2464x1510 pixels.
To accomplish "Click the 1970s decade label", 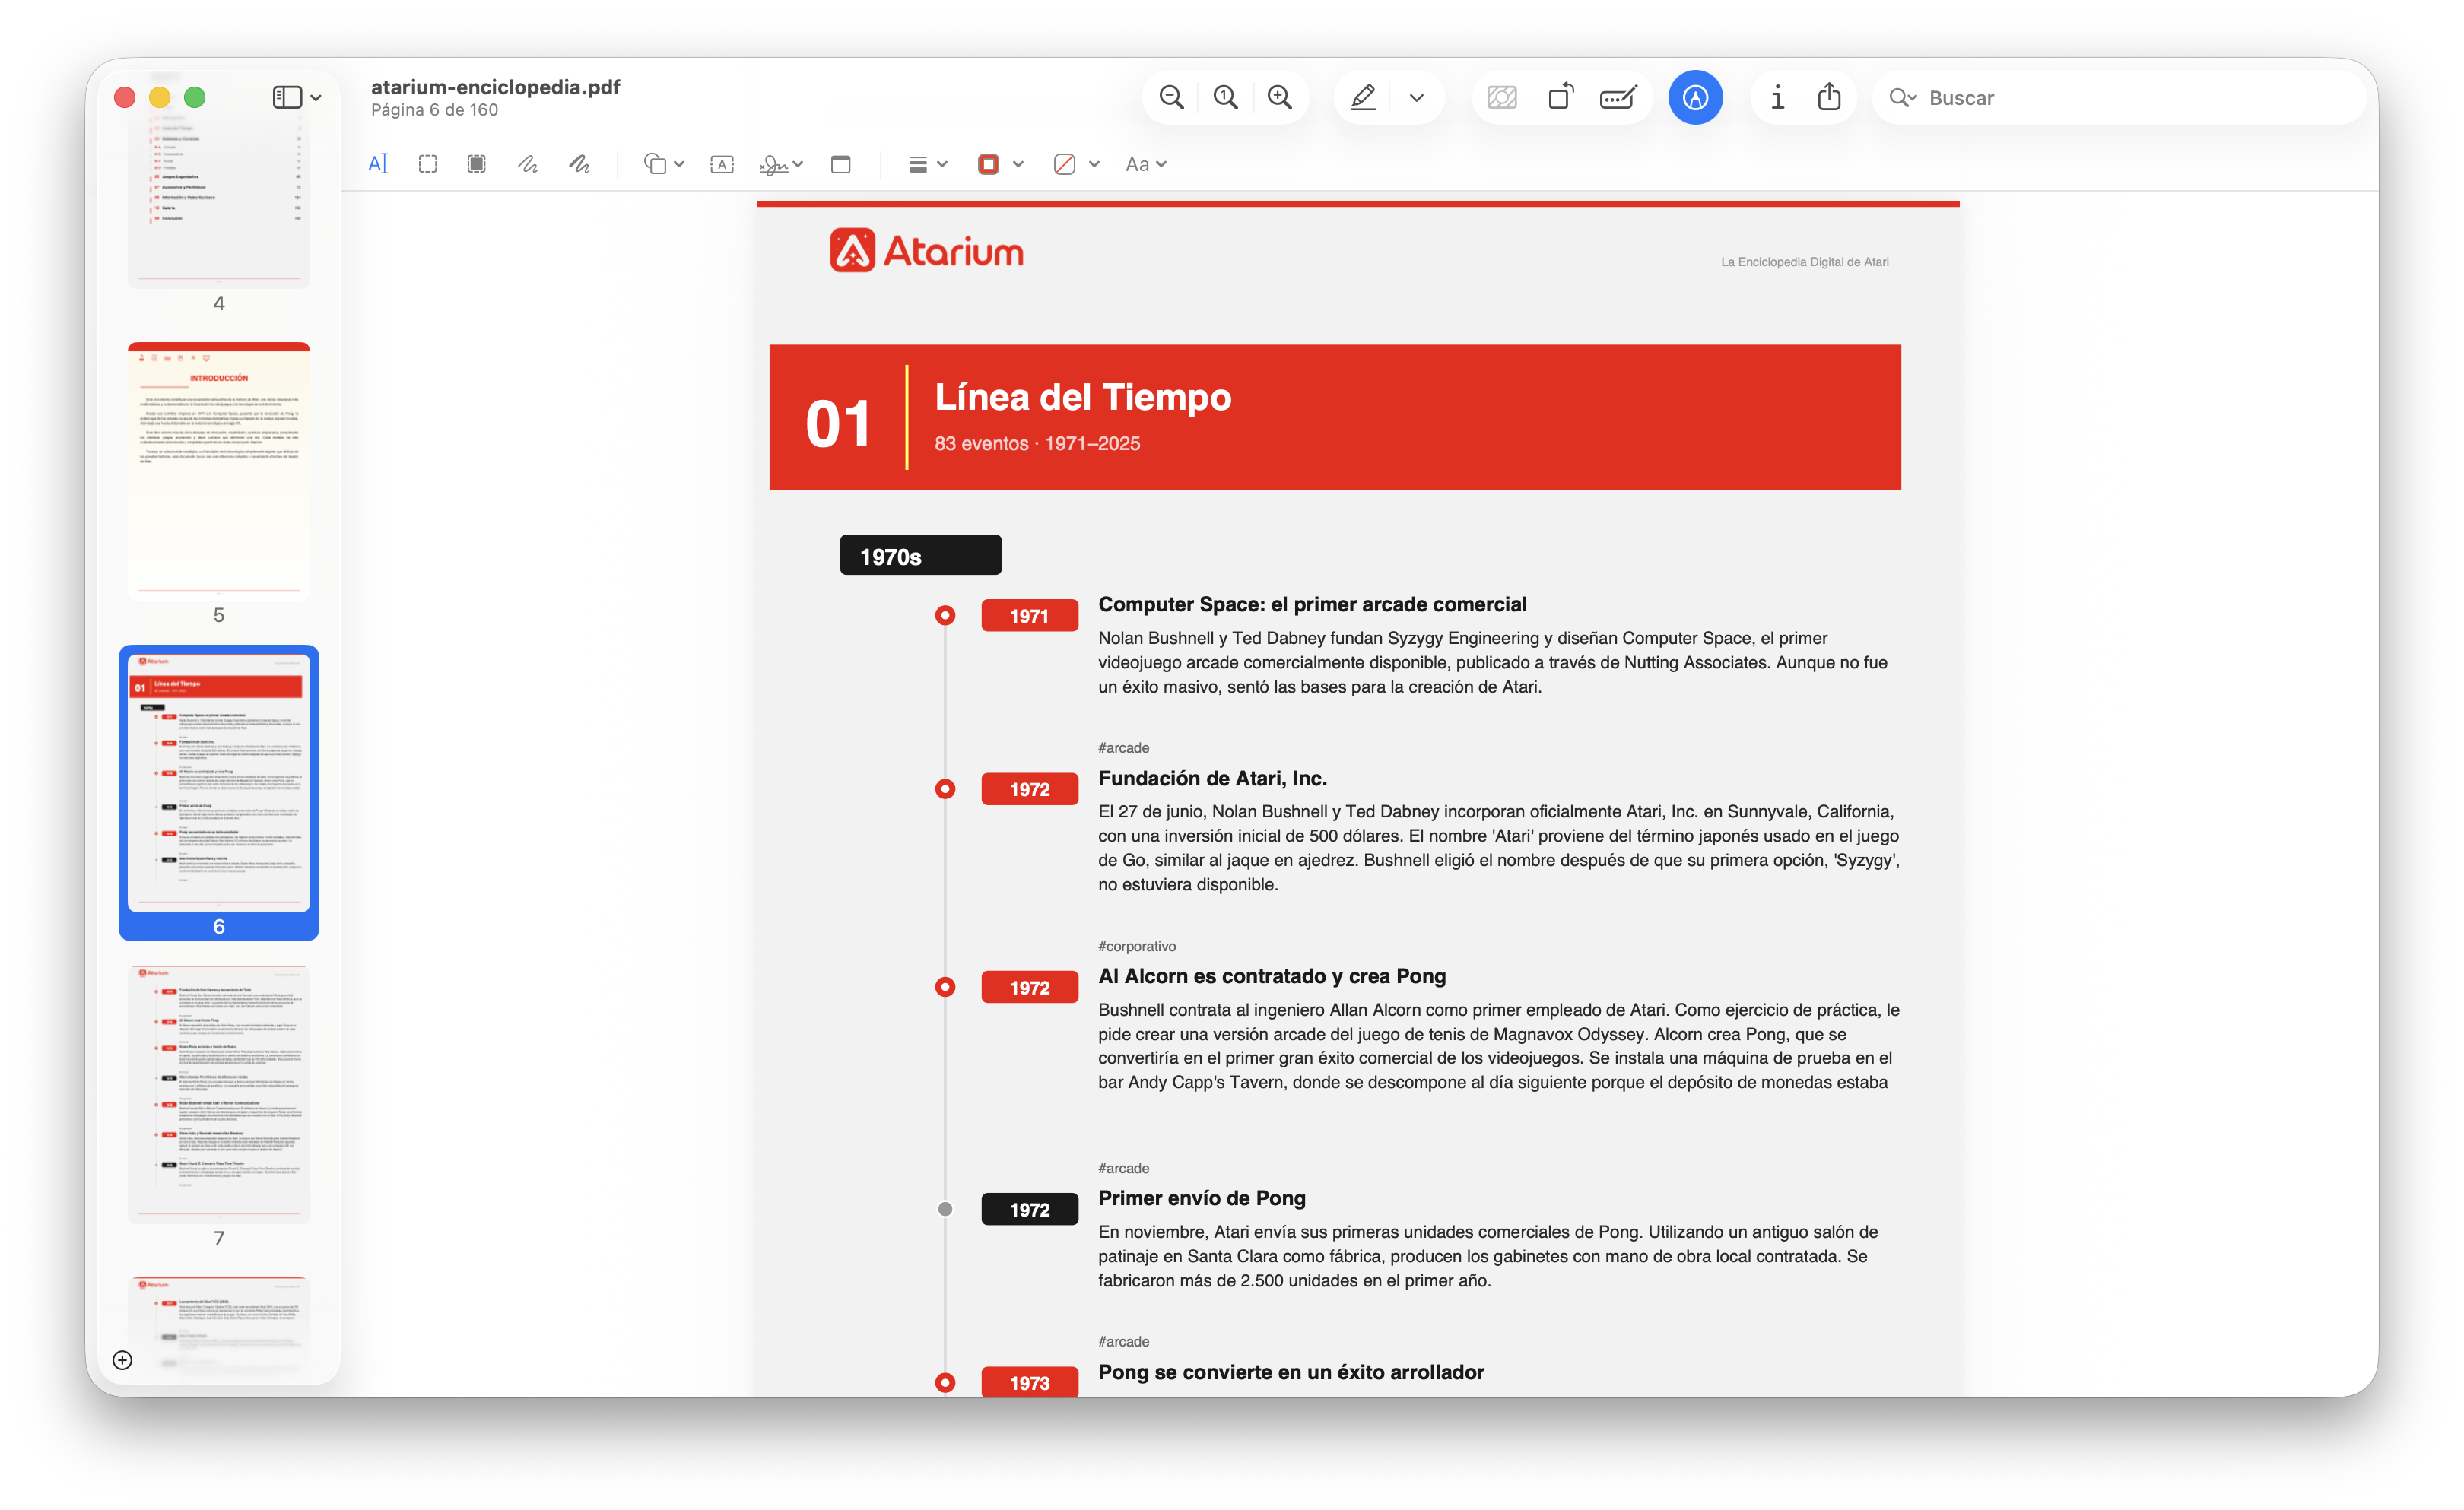I will (920, 556).
